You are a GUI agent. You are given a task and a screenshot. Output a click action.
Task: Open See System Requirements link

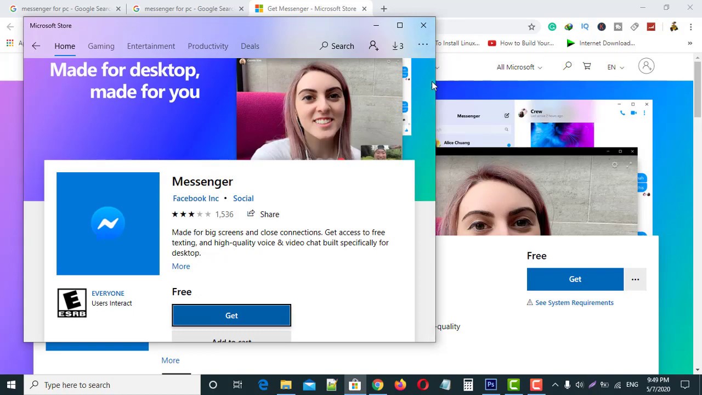574,303
